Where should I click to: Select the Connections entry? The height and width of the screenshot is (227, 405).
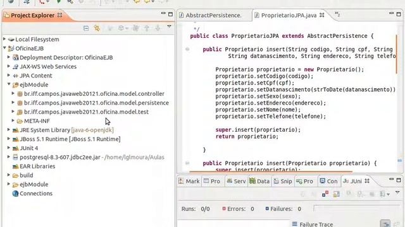[36, 194]
